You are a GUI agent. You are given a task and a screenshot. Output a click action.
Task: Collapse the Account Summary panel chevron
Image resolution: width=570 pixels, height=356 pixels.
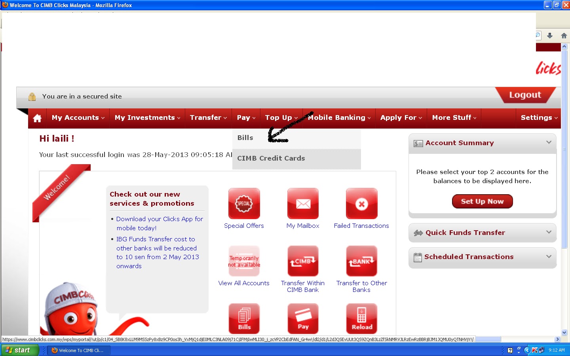click(549, 142)
